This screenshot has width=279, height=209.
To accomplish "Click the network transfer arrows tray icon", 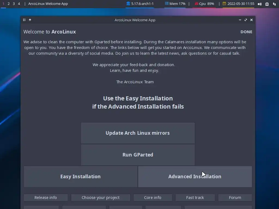I will coord(274,4).
